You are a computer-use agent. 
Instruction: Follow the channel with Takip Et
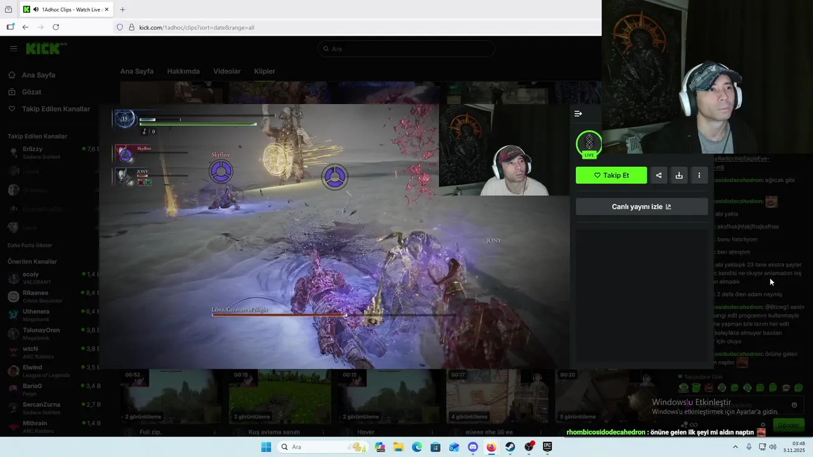pyautogui.click(x=611, y=175)
